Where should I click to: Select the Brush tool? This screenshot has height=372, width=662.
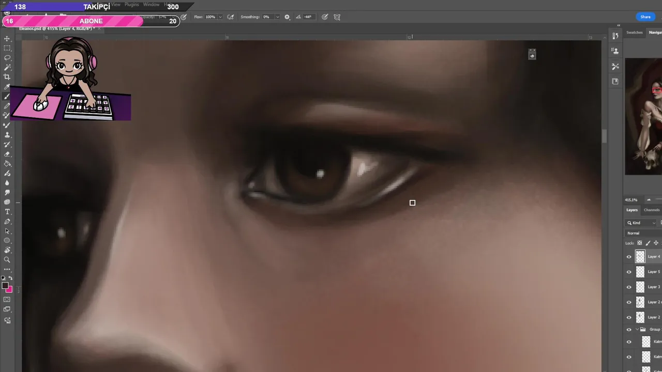coord(7,97)
